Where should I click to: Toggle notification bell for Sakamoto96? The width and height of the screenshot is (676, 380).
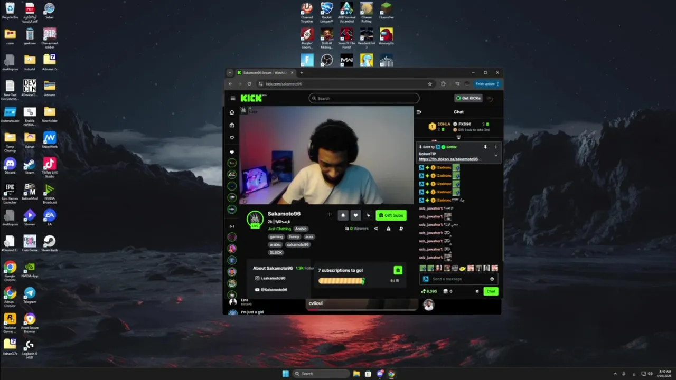point(343,215)
